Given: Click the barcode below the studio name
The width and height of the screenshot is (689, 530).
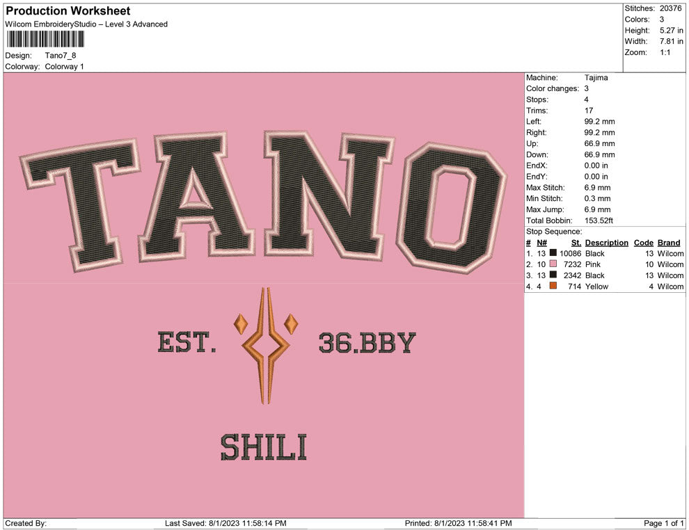Looking at the screenshot, I should (45, 39).
